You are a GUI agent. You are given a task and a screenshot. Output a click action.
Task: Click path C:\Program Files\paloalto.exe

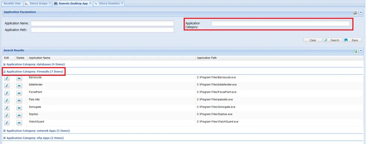[215, 100]
